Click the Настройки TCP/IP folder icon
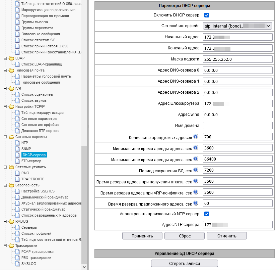The image size is (278, 270). 11,106
